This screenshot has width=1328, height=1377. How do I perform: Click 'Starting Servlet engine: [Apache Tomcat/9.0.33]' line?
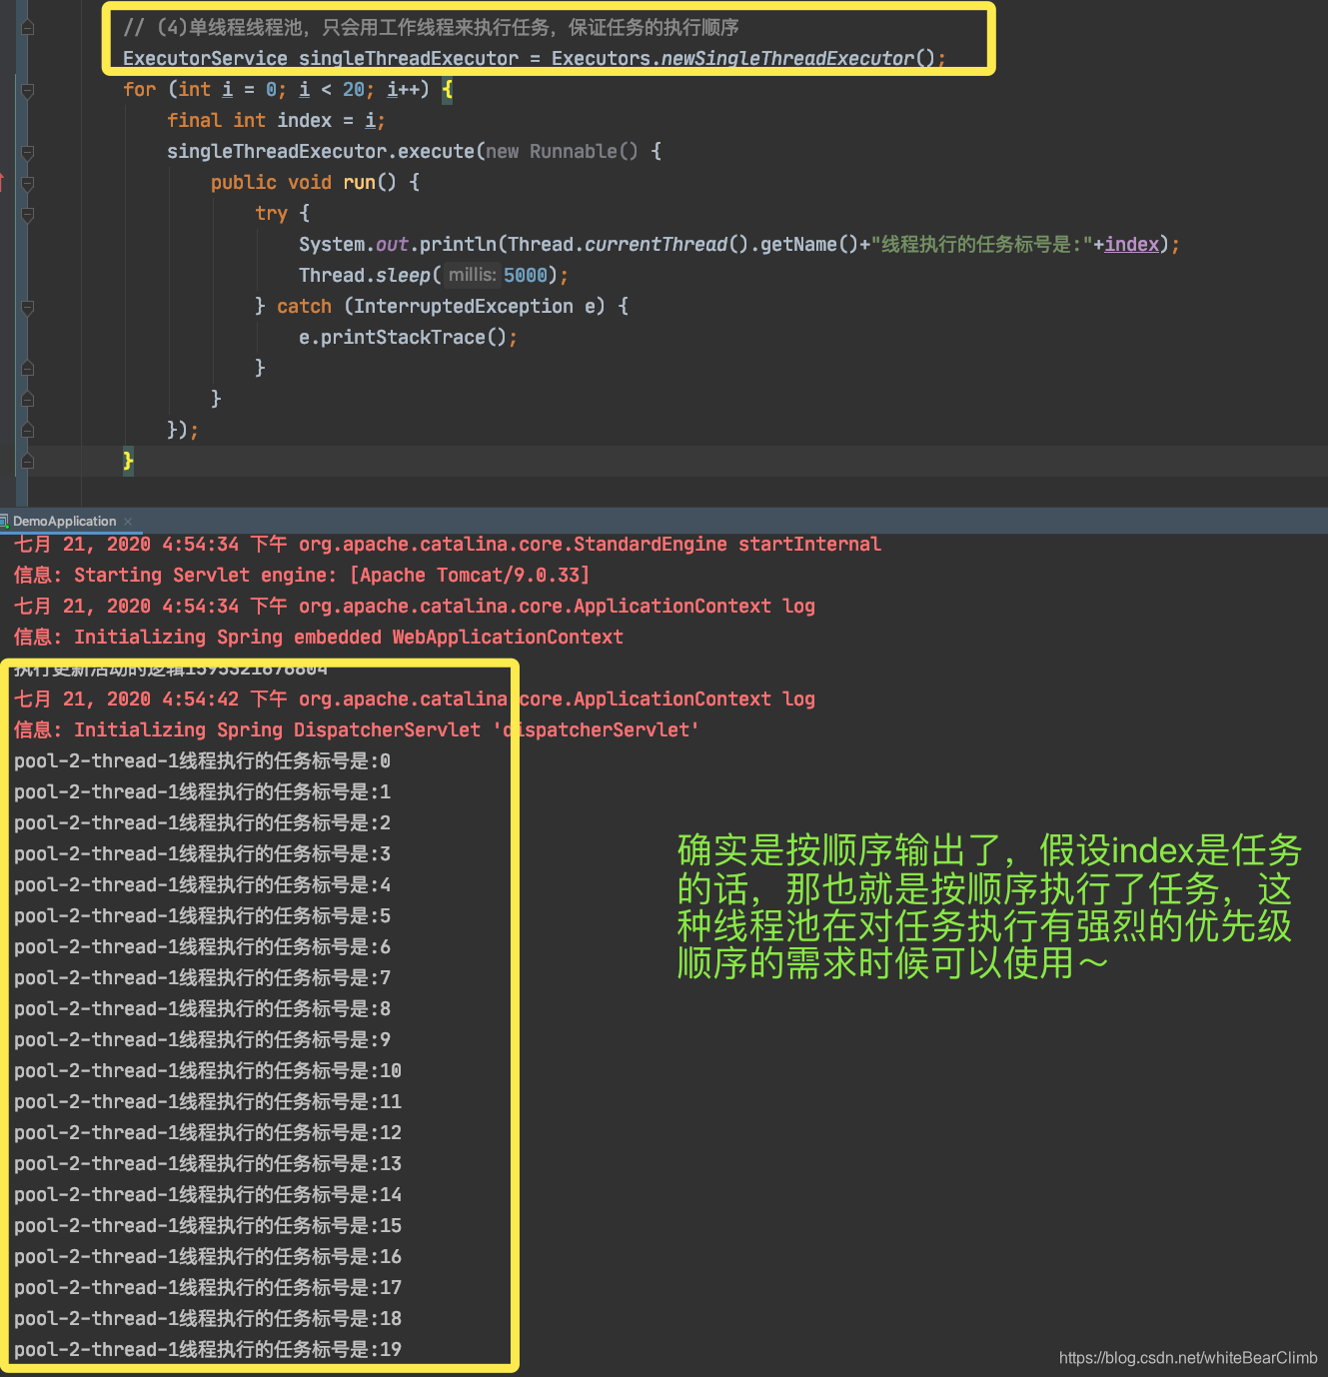[302, 576]
